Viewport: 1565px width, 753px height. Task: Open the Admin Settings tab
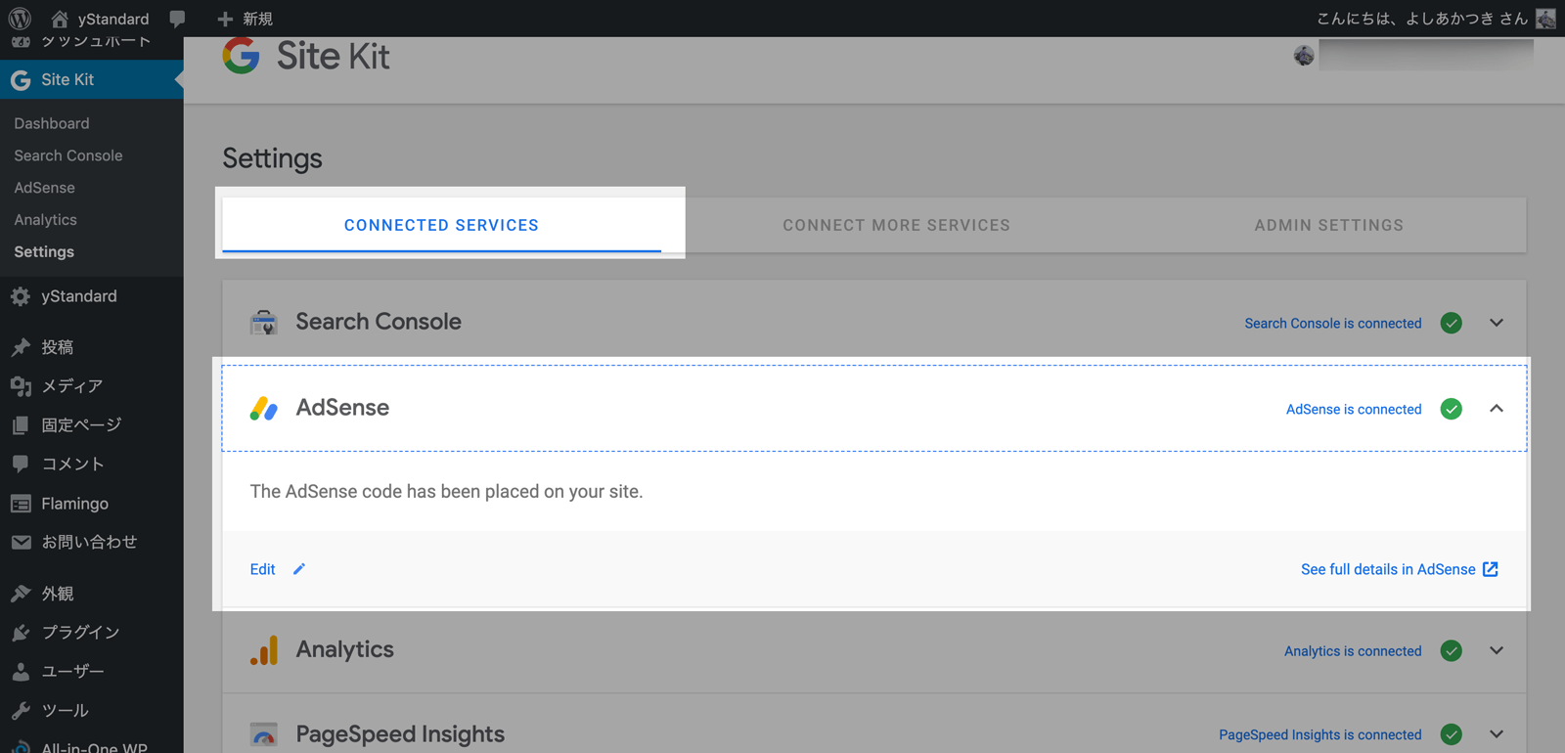point(1328,225)
